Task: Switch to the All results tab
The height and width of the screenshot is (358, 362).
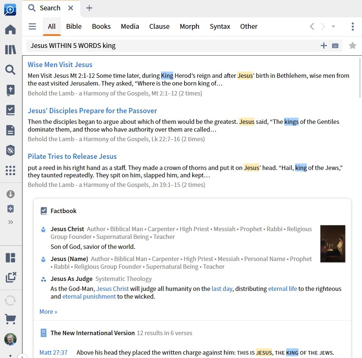Action: (x=52, y=26)
